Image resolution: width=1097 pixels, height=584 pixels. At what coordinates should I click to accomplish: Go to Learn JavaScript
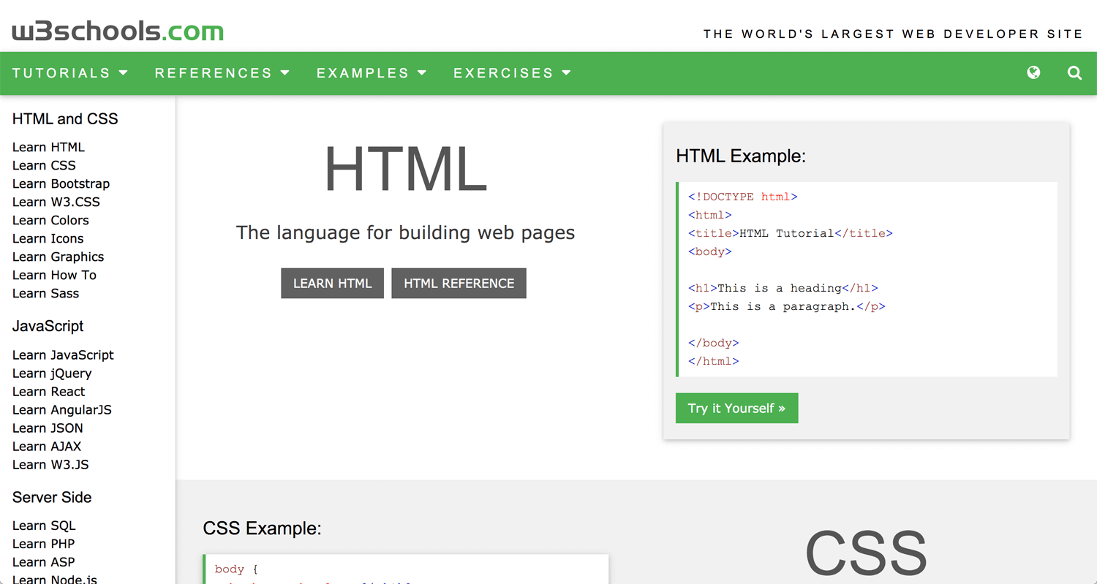click(63, 354)
